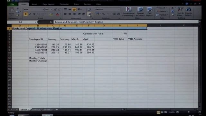This screenshot has height=116, width=206.
Task: Click the Decrease Decimal icon
Action: [118, 14]
